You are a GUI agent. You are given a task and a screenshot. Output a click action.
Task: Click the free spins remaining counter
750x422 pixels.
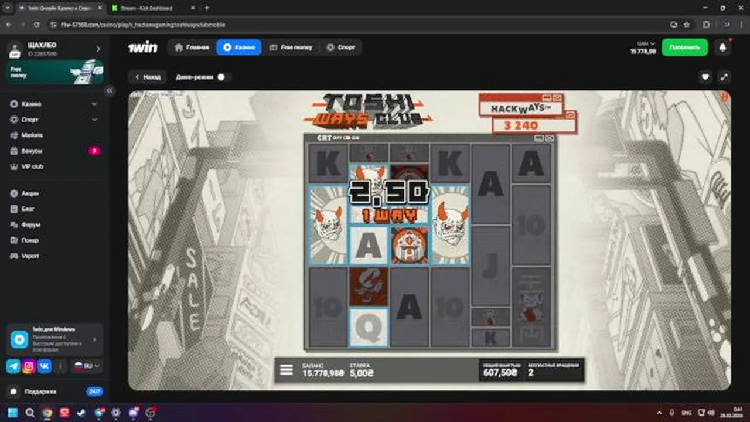[554, 370]
